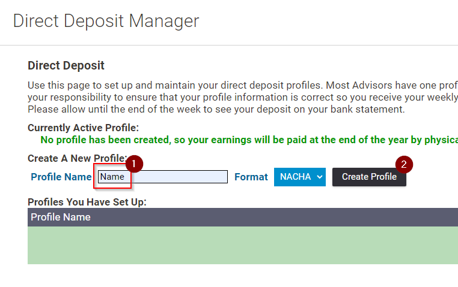The height and width of the screenshot is (287, 458).
Task: Click the blue Format label
Action: pos(251,177)
